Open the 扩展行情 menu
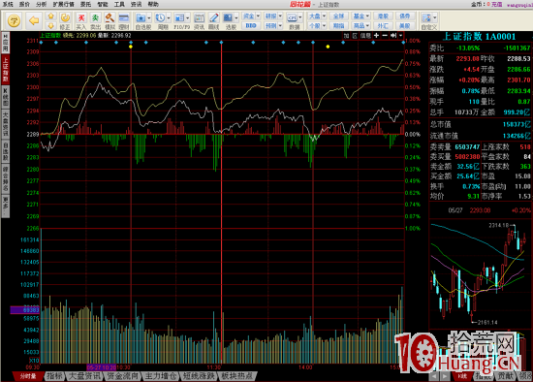Image resolution: width=533 pixels, height=382 pixels. point(63,4)
